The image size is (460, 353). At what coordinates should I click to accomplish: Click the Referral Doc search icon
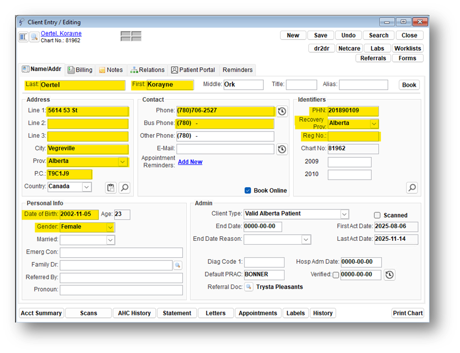tap(249, 287)
